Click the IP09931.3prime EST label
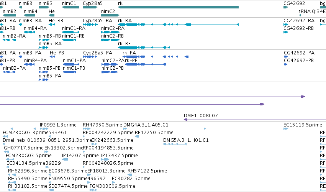Viewport: 326px width, 192px height. tap(58, 125)
